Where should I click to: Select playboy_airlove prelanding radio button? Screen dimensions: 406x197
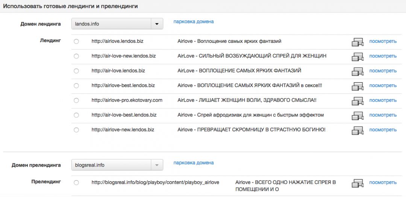(76, 182)
